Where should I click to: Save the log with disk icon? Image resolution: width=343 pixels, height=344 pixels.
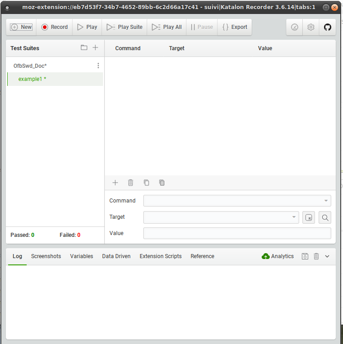point(305,256)
